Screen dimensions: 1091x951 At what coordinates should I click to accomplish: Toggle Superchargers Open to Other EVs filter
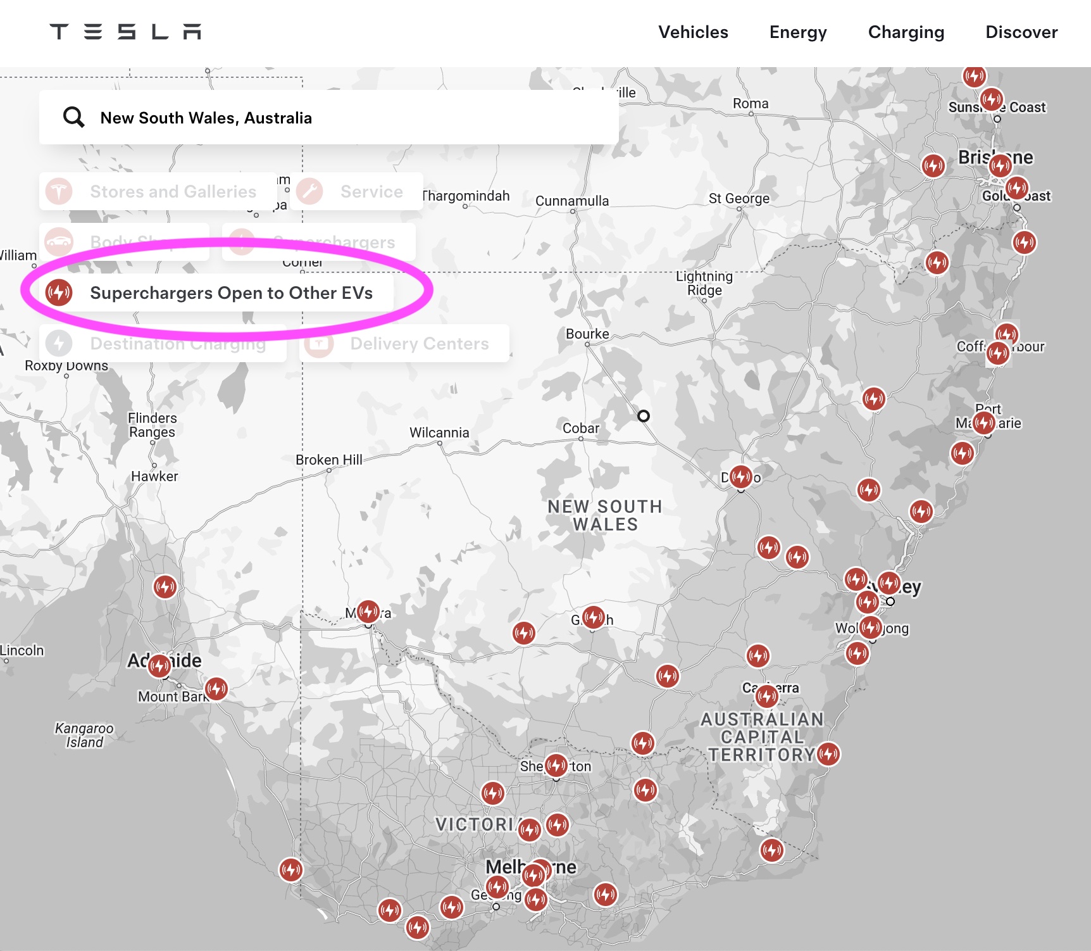pos(216,293)
